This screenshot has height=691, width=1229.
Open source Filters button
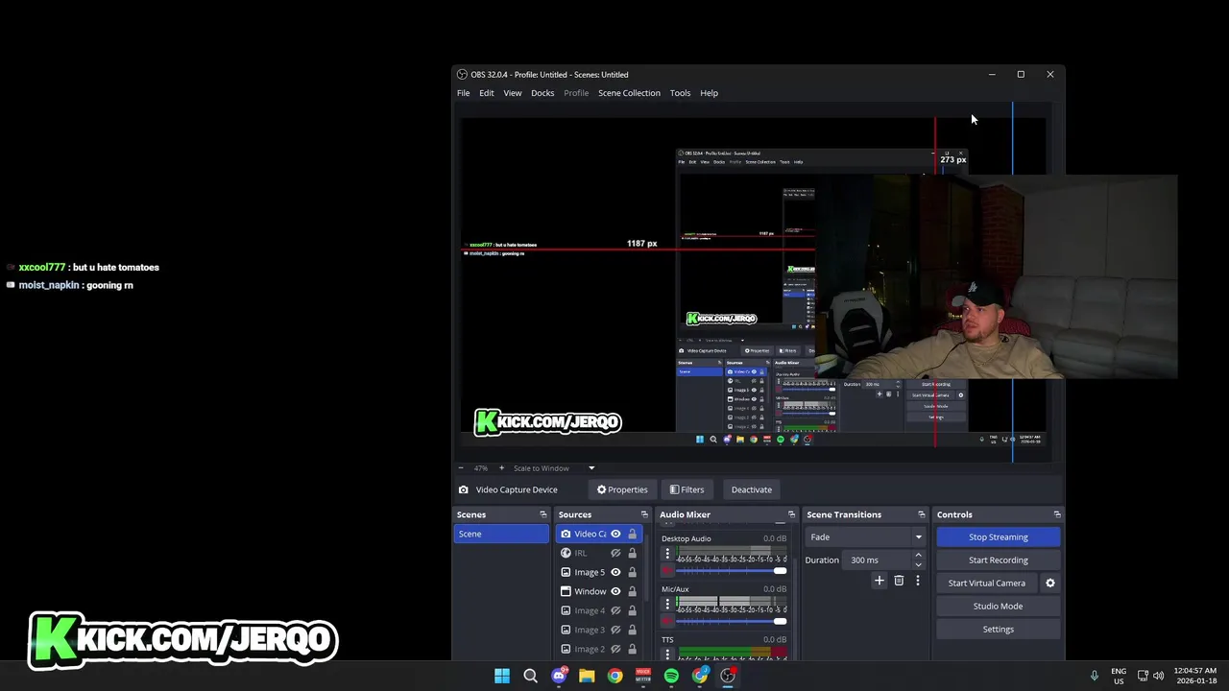pos(687,489)
